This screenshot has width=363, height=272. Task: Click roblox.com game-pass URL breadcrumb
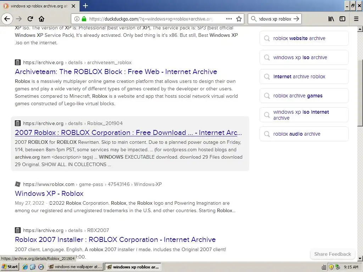[92, 184]
